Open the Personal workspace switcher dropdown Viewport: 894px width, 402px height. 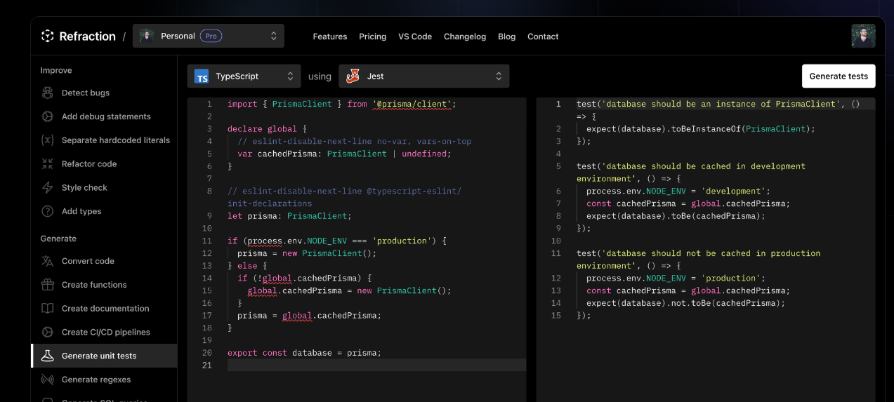208,36
